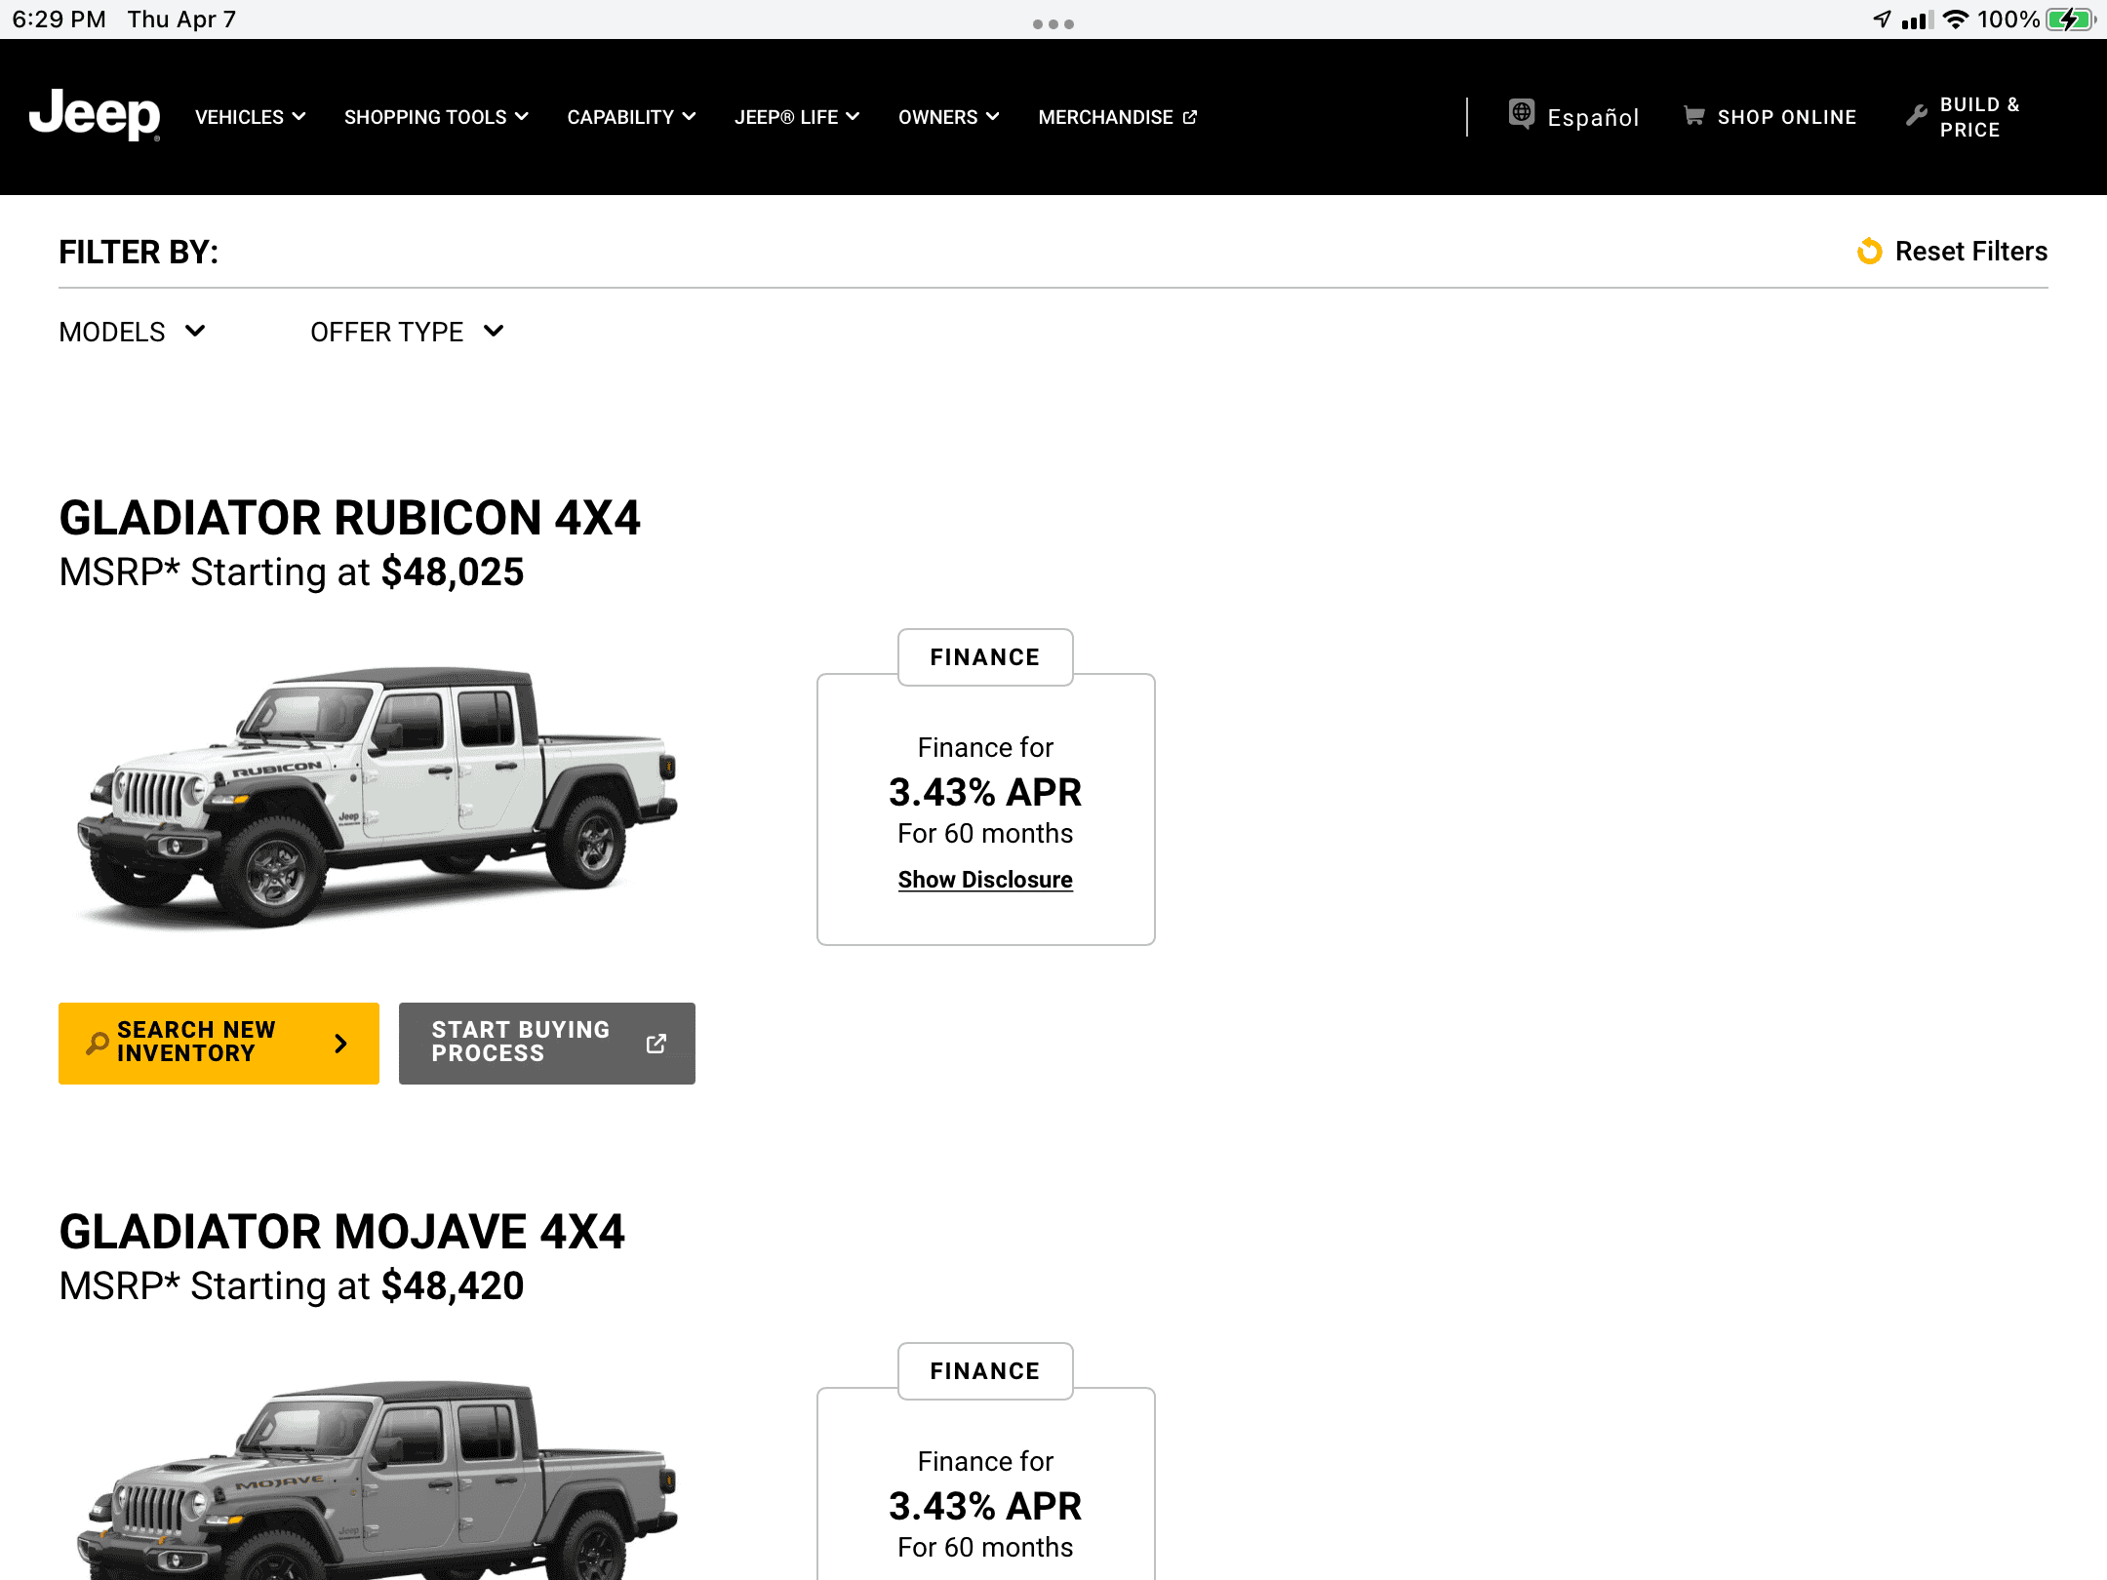This screenshot has width=2107, height=1580.
Task: Click the Merchandise external link icon
Action: [1190, 117]
